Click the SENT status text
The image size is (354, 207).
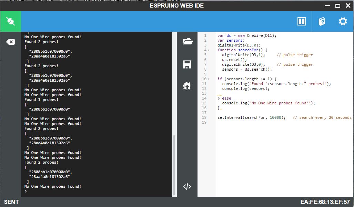(x=11, y=202)
